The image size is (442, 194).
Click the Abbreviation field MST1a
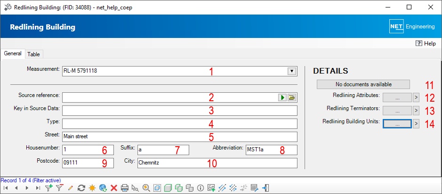[x=271, y=150]
